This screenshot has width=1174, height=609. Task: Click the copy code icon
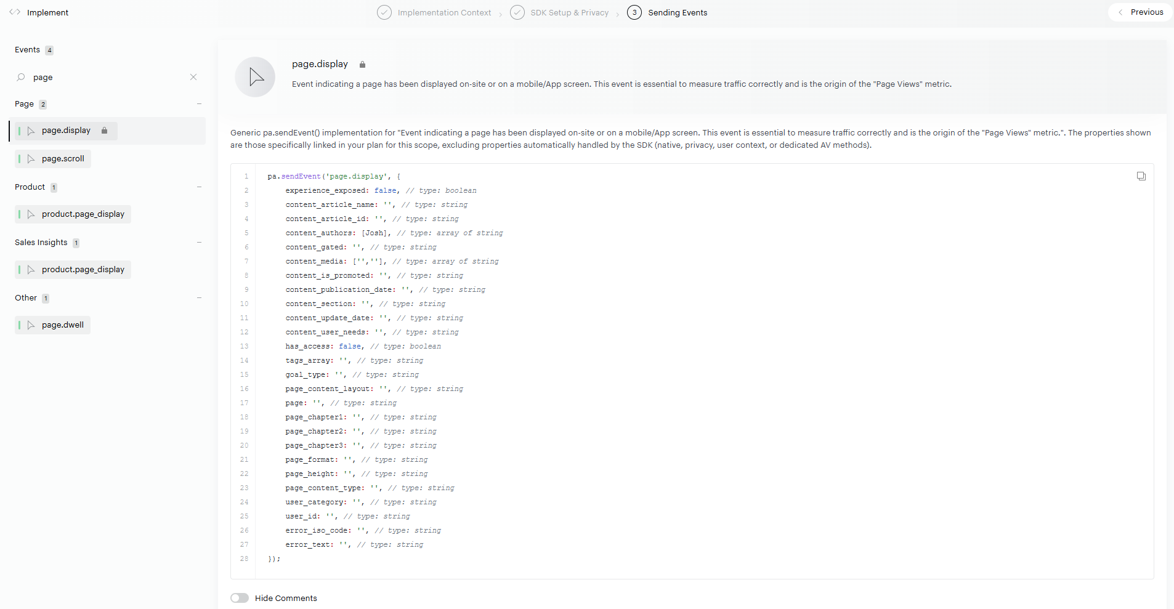pyautogui.click(x=1141, y=176)
